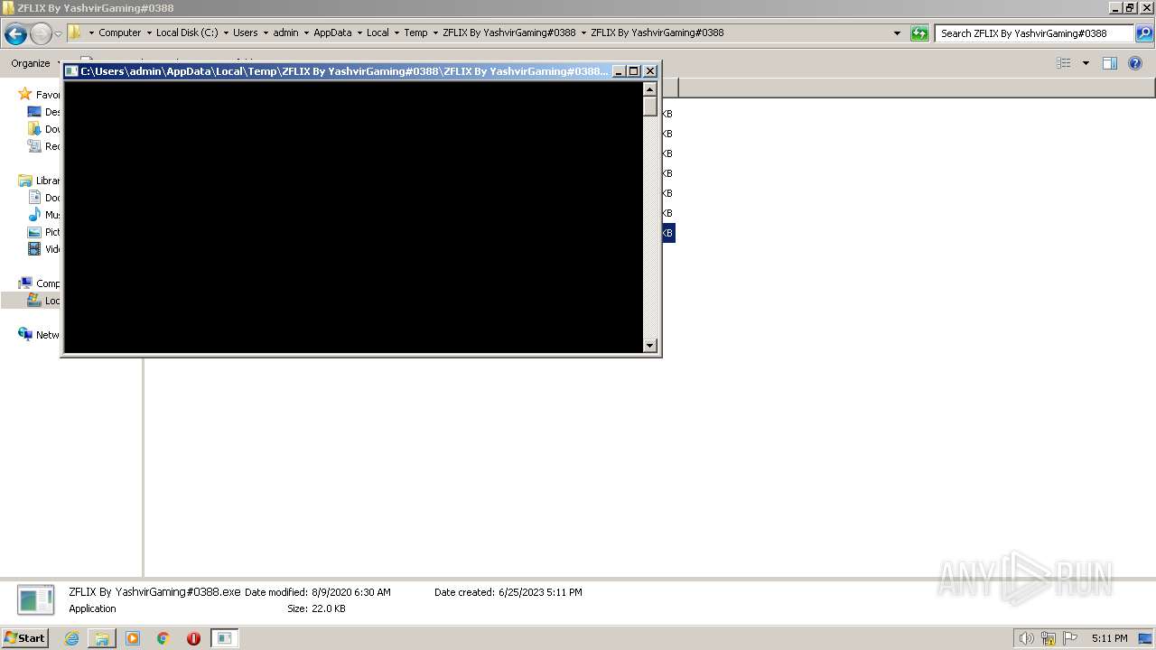Open Music library

[x=44, y=215]
